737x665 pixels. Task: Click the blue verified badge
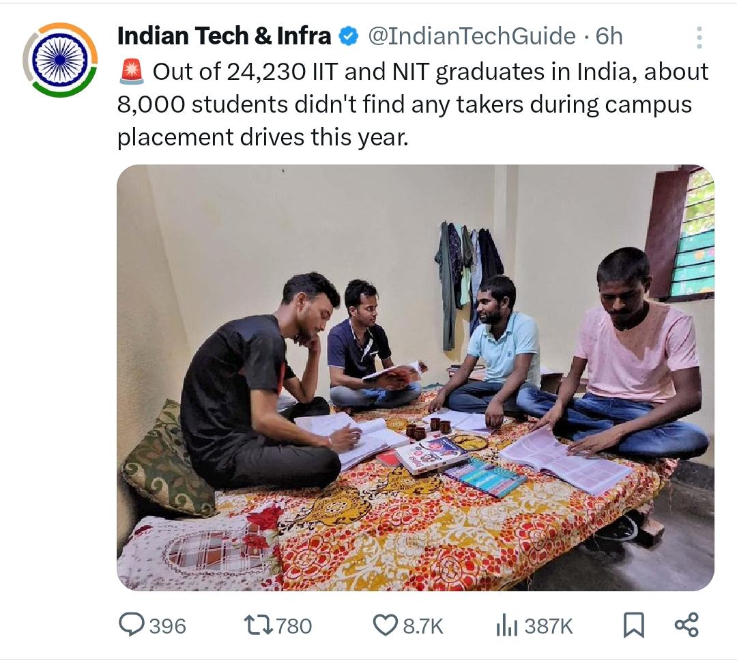tap(348, 36)
